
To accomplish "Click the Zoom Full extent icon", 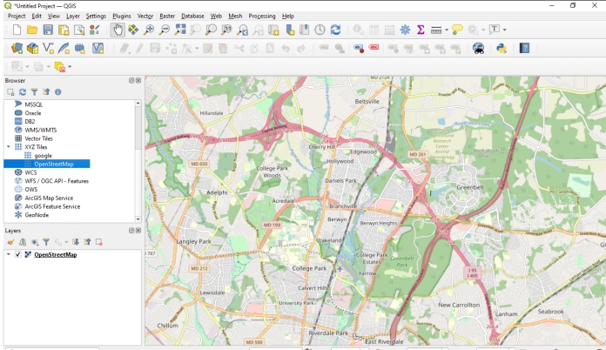I will 180,30.
